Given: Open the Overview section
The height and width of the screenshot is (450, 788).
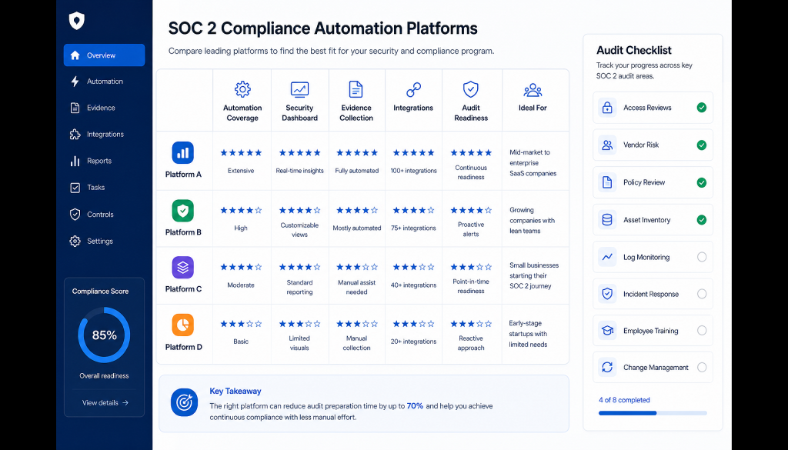Looking at the screenshot, I should pos(104,55).
